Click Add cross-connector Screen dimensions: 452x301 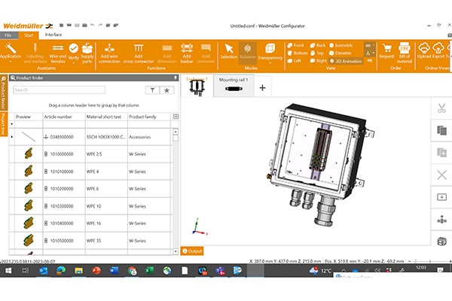(x=139, y=53)
